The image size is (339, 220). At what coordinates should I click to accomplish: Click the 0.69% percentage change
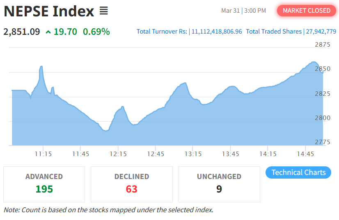click(96, 32)
